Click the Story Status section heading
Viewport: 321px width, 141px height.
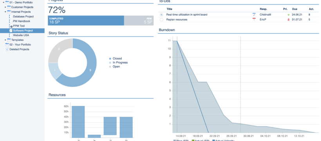pyautogui.click(x=58, y=33)
